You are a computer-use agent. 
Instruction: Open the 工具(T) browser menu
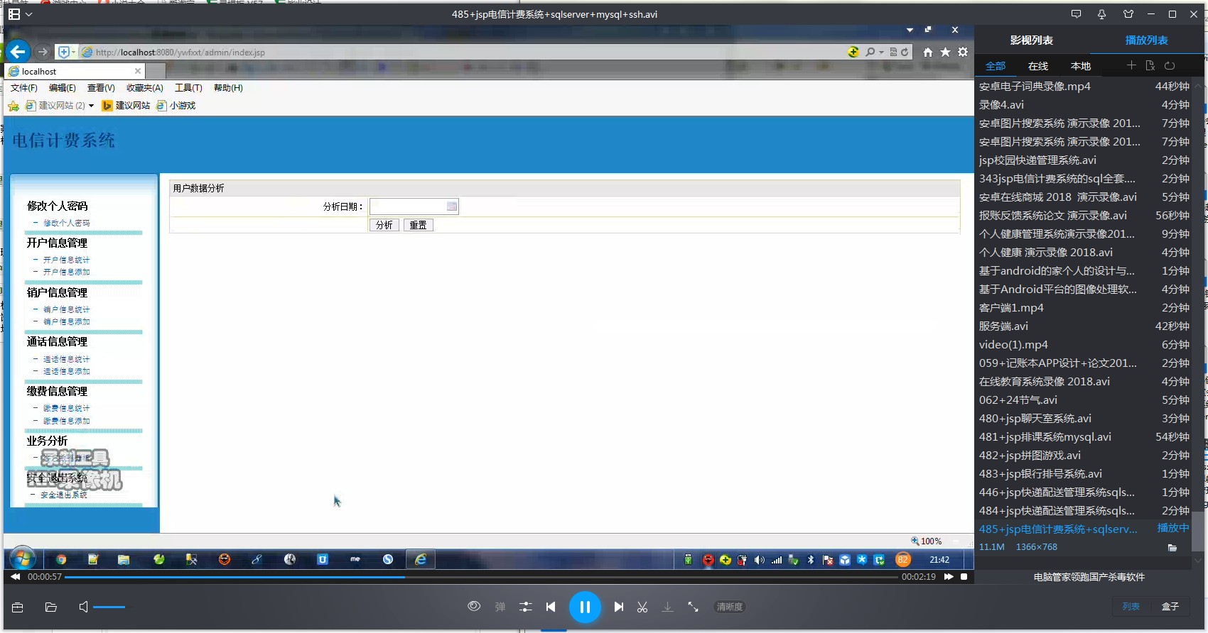click(188, 88)
